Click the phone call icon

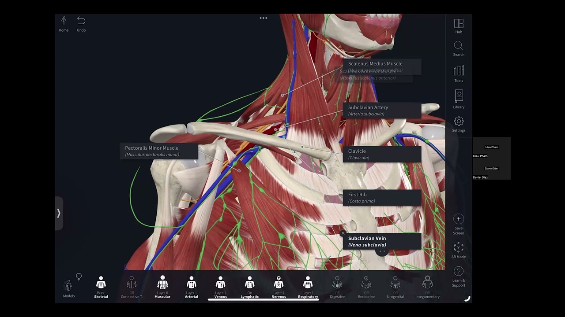coord(467,299)
